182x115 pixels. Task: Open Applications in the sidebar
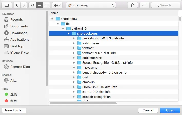coord(20,40)
